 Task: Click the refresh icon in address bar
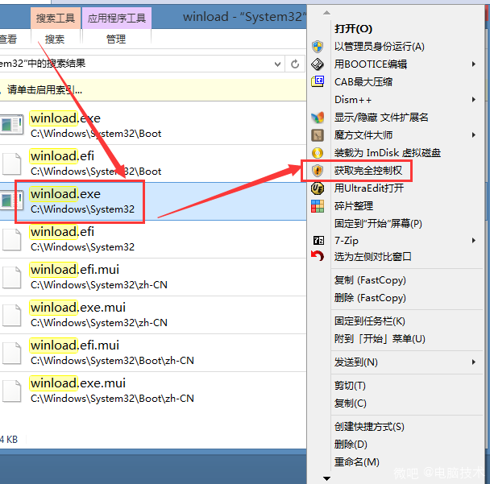click(x=295, y=64)
